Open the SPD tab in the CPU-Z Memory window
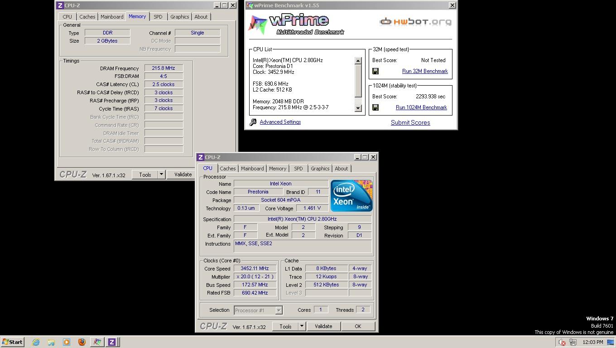This screenshot has width=616, height=348. click(158, 17)
